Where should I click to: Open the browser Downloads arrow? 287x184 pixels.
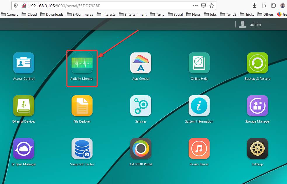[254, 6]
